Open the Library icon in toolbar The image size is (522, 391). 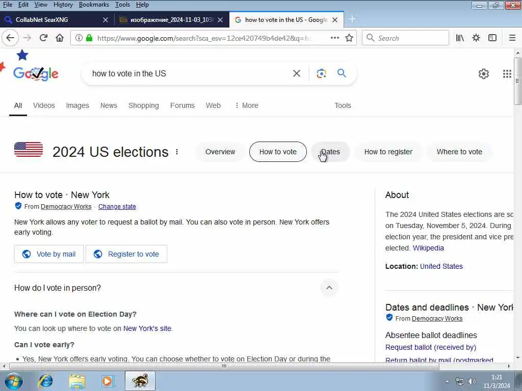coord(460,38)
